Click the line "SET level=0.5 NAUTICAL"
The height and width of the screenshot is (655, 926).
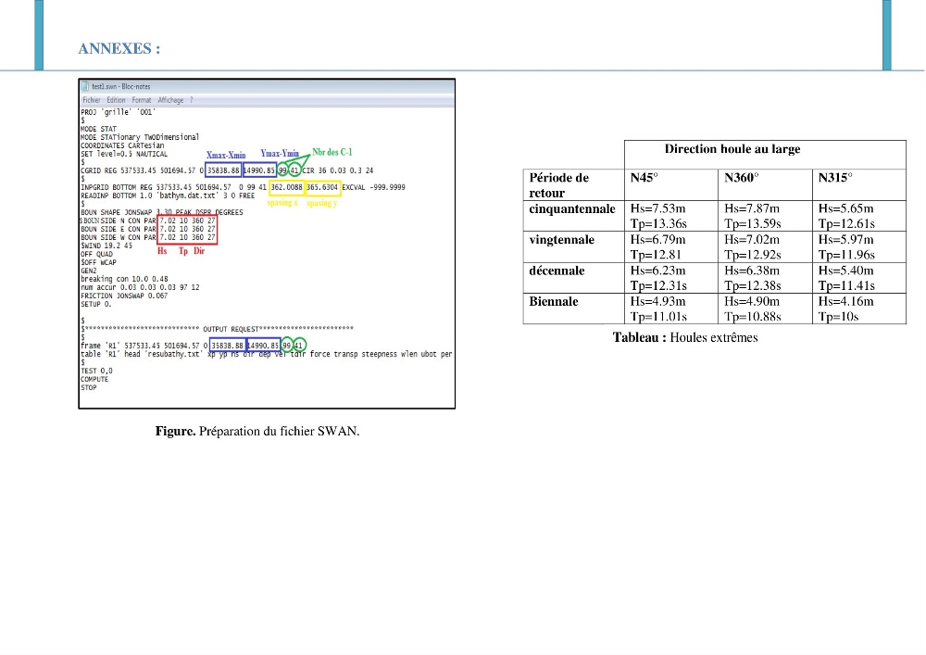[124, 154]
